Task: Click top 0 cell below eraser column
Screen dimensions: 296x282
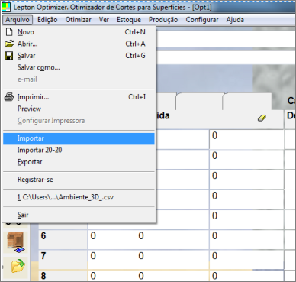Action: click(246, 139)
